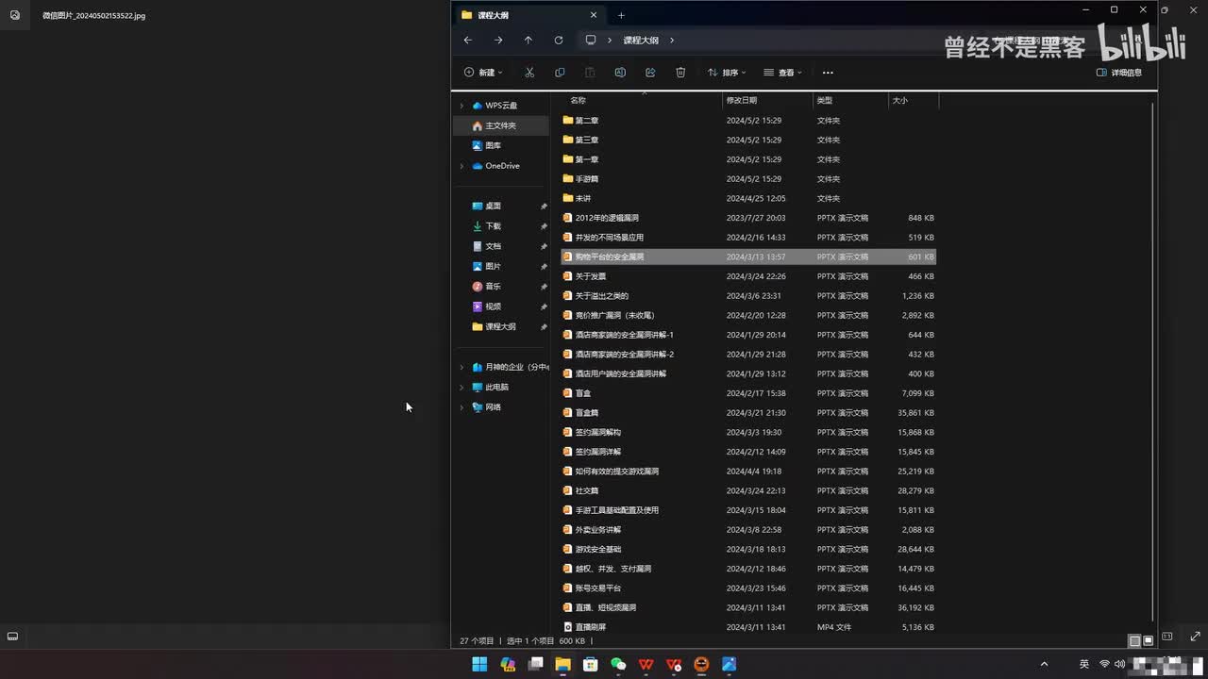Screen dimensions: 1208x679
Task: Click the file list vertical scrollbar
Action: tap(1153, 363)
